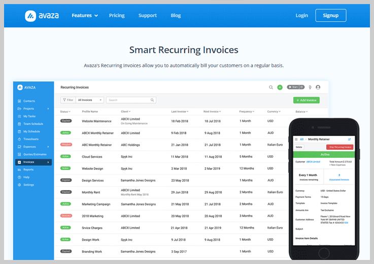Click the phone's open-external icon
Screen dimensions: 374x264
[x=349, y=139]
